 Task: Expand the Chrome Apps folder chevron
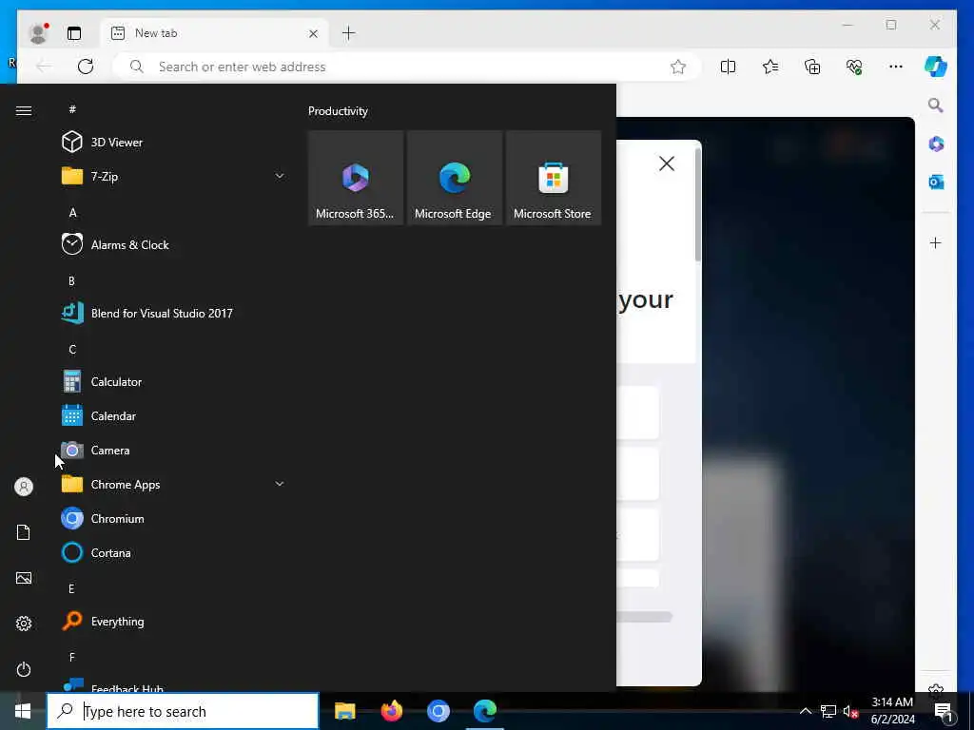280,484
